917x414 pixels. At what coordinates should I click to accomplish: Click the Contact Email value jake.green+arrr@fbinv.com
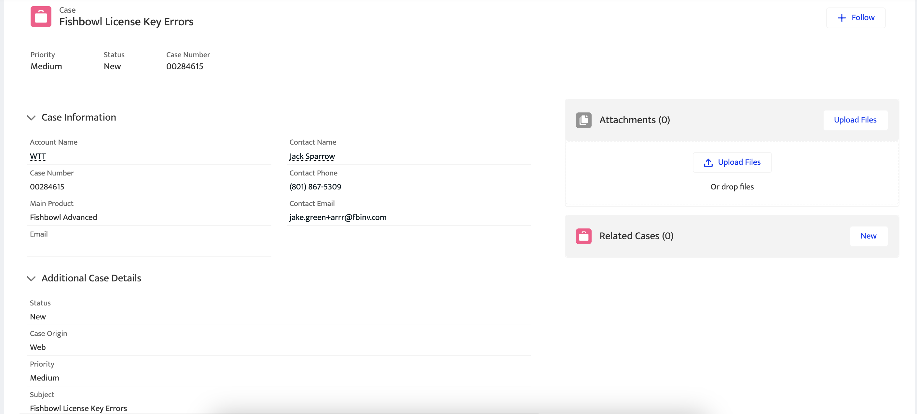coord(337,217)
